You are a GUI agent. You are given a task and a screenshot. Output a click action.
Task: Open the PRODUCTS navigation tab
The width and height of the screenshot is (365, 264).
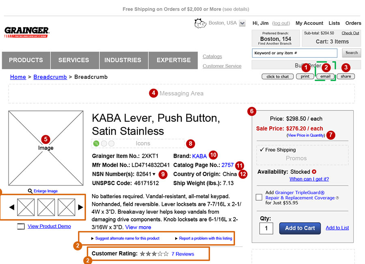pos(26,60)
